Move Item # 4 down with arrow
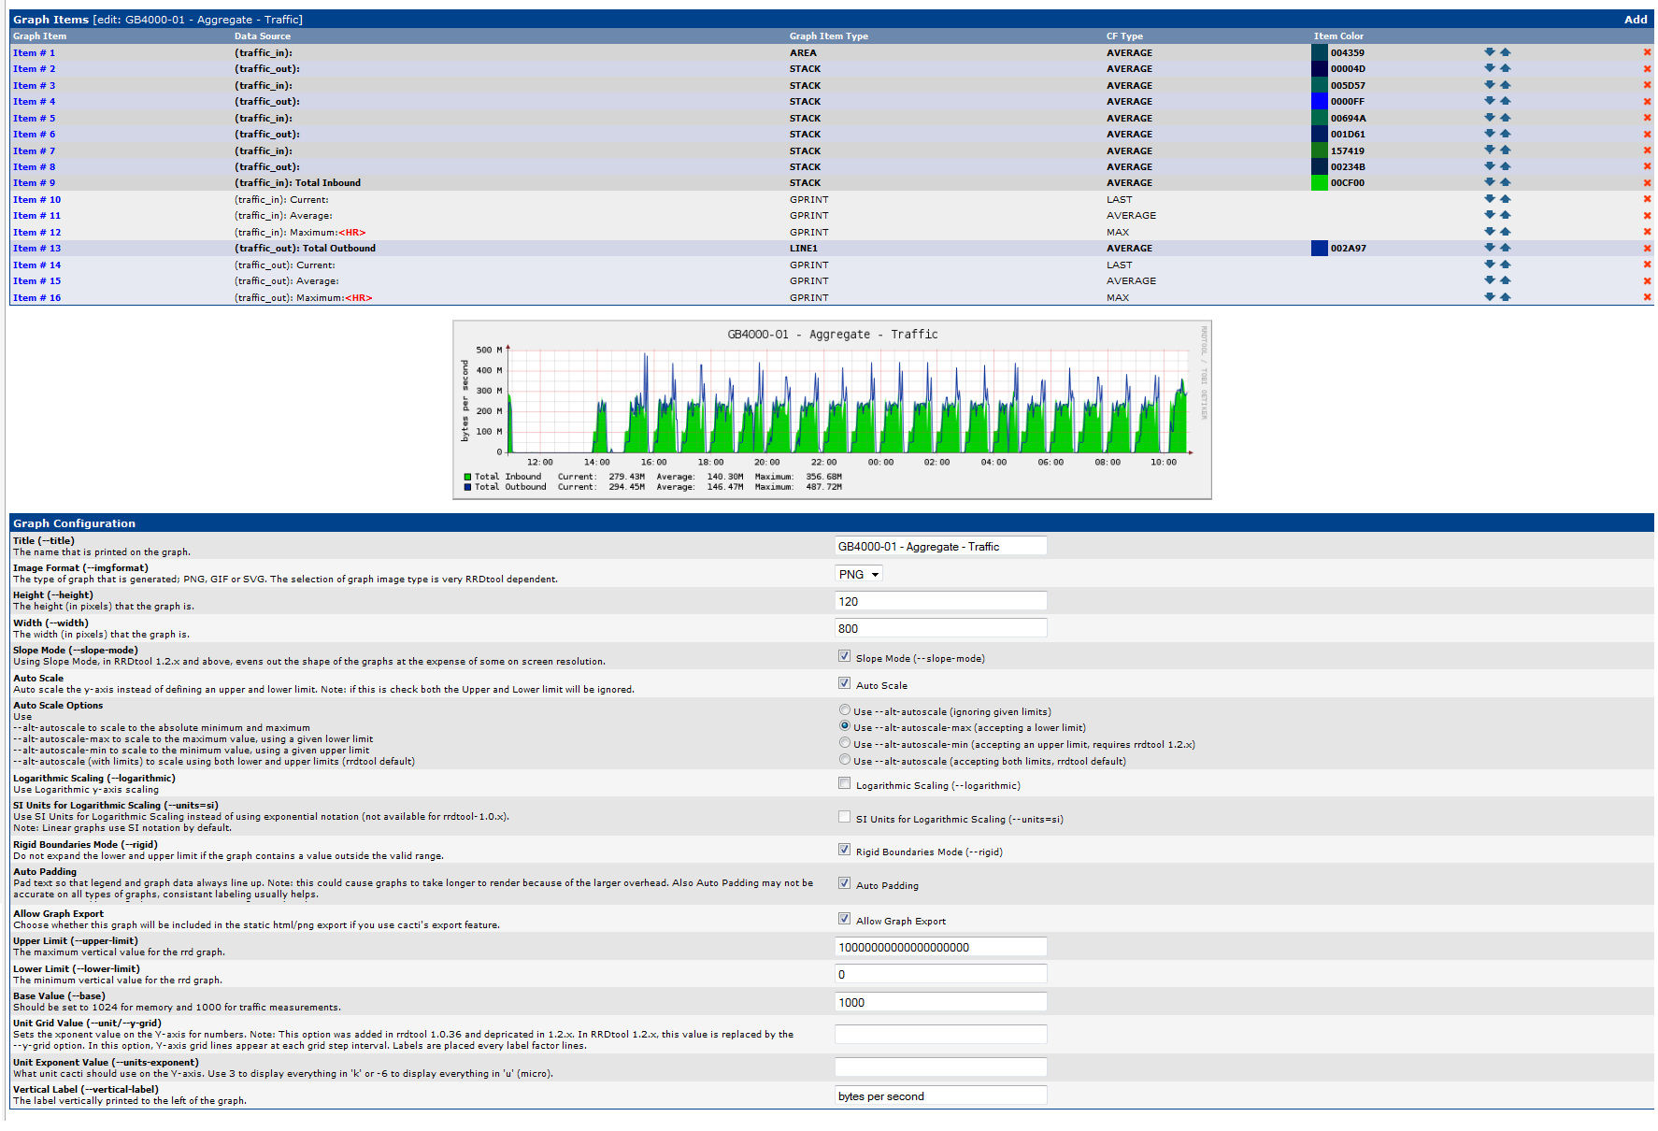Screen dimensions: 1658x1131 tap(1489, 101)
